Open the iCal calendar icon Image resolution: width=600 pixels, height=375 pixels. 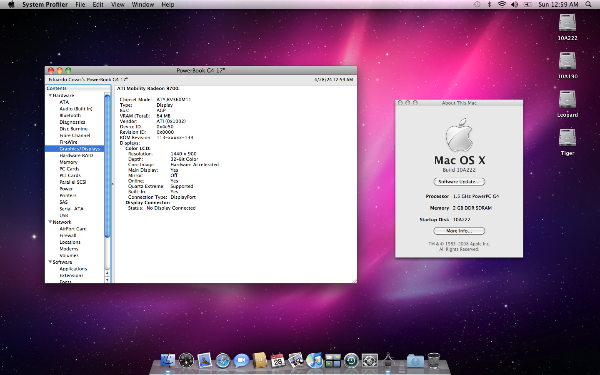pyautogui.click(x=278, y=361)
